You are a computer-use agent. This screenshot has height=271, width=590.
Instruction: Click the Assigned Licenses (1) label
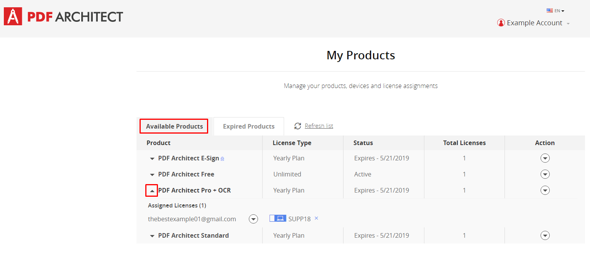(177, 206)
